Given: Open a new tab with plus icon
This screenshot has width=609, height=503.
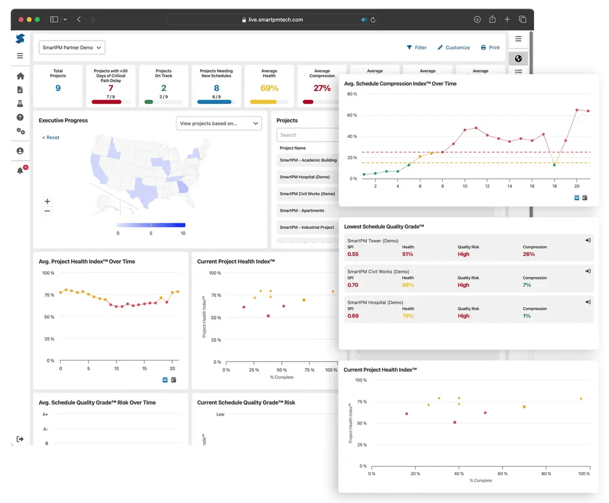Looking at the screenshot, I should (x=507, y=19).
